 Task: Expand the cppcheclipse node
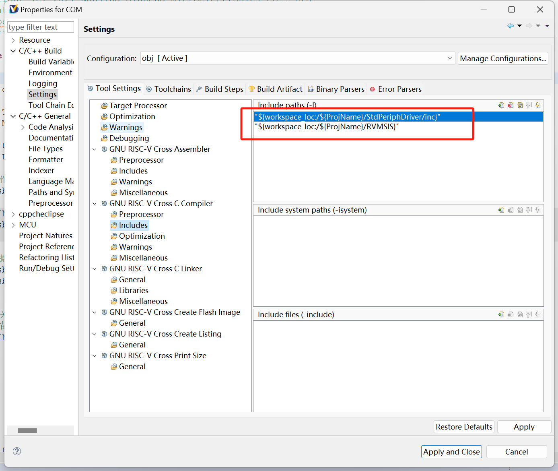coord(13,214)
